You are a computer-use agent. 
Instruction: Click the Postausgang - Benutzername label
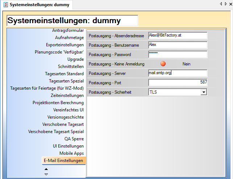(114, 45)
